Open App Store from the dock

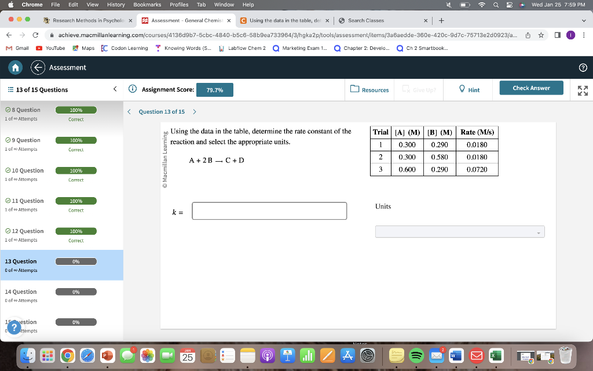347,355
